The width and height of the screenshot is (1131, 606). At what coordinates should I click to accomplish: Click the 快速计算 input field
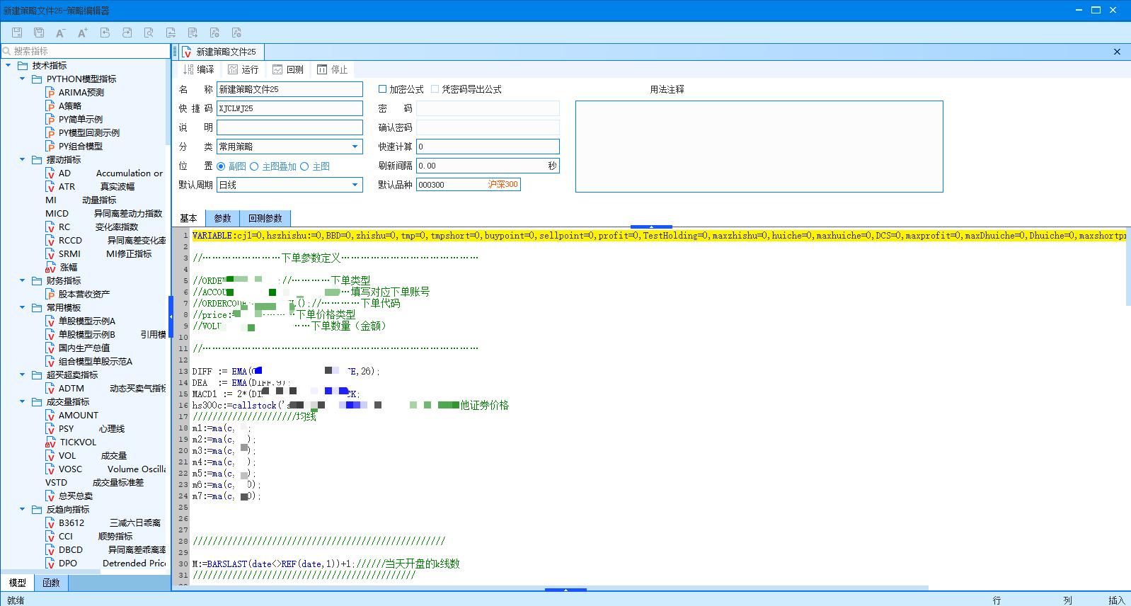click(x=488, y=147)
